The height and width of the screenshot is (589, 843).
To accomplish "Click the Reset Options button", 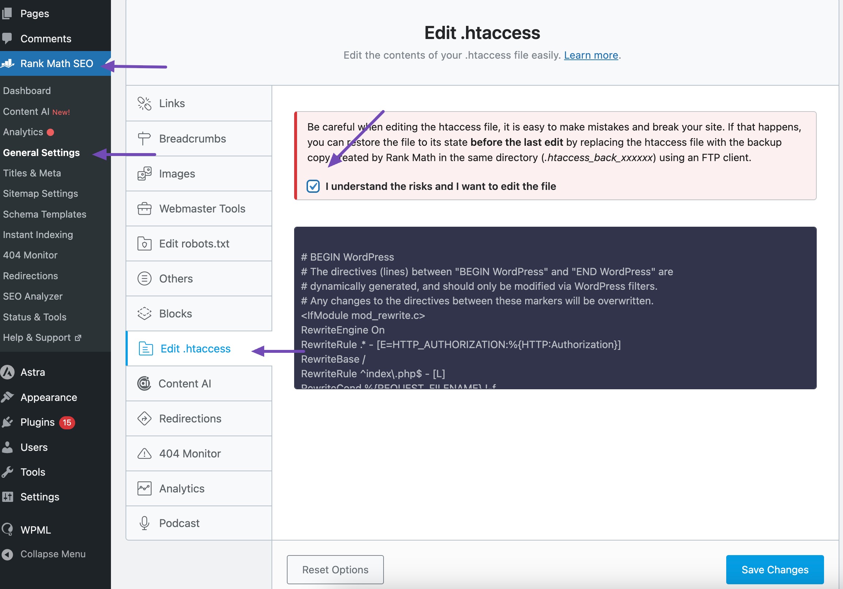I will coord(335,570).
